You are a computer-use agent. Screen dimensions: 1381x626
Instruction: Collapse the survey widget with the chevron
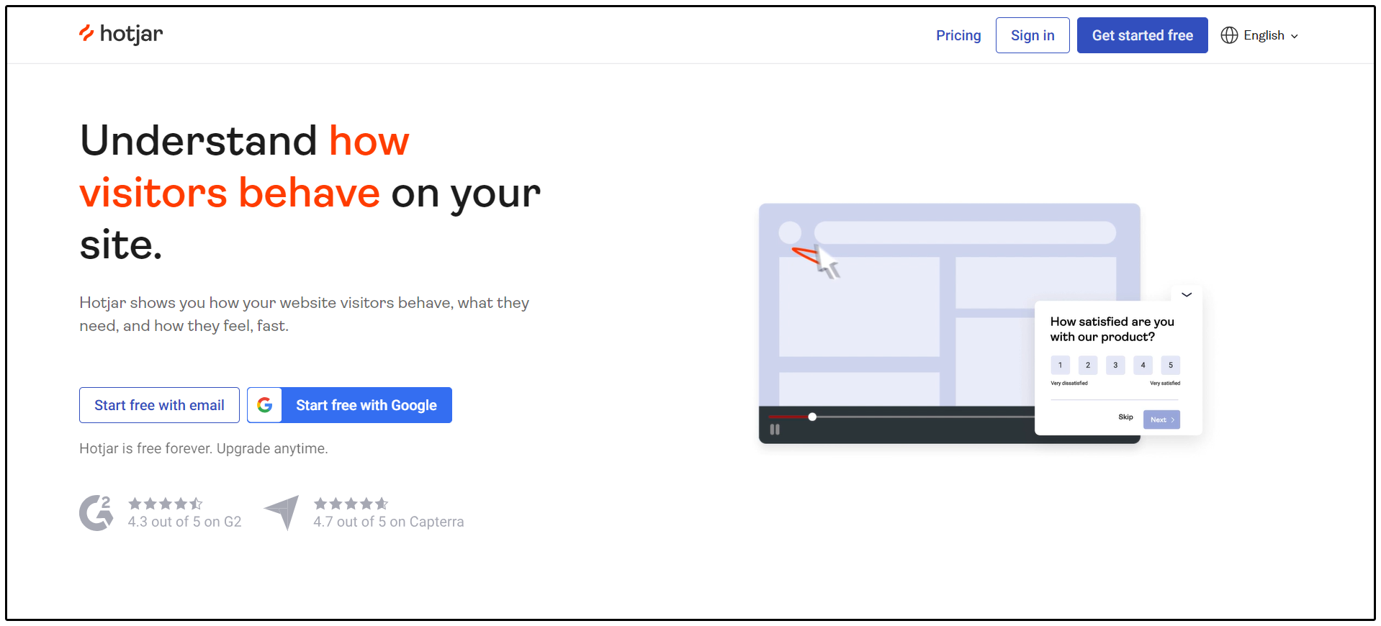1187,294
